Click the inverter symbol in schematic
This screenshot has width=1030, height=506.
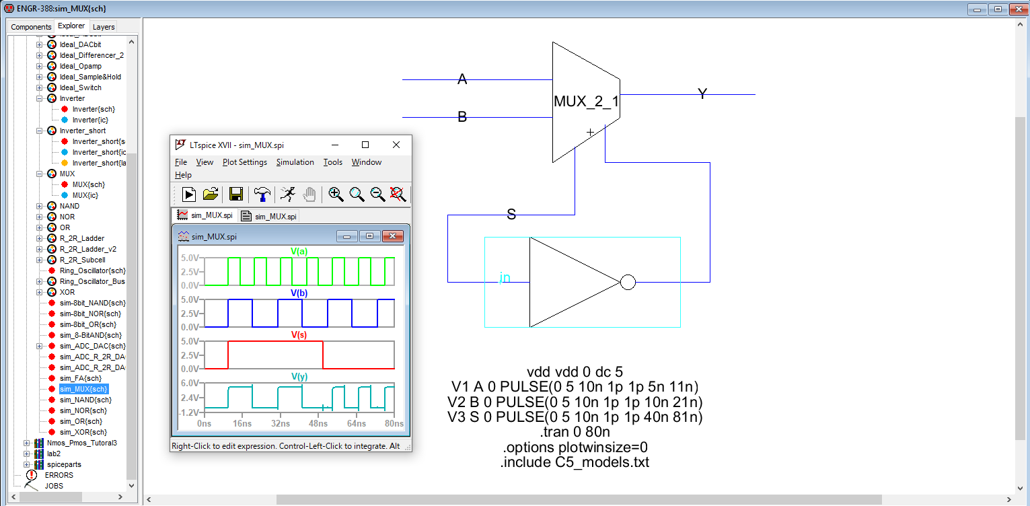tap(583, 283)
